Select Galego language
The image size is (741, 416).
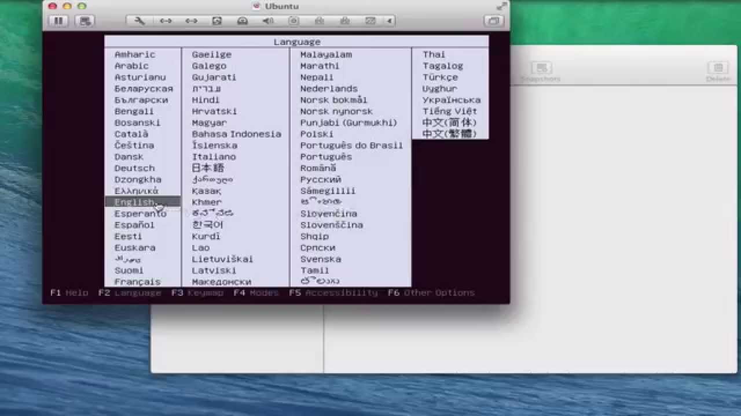pos(209,66)
